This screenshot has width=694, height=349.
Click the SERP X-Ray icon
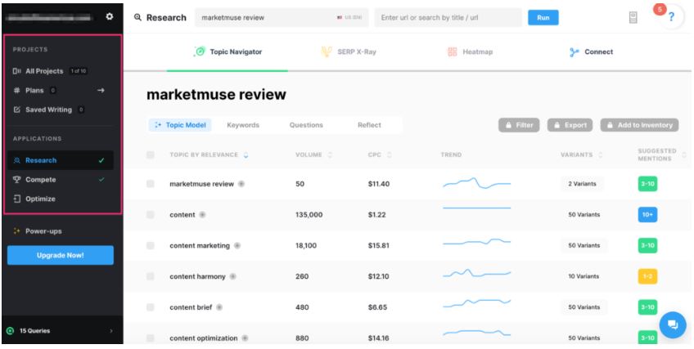coord(327,51)
